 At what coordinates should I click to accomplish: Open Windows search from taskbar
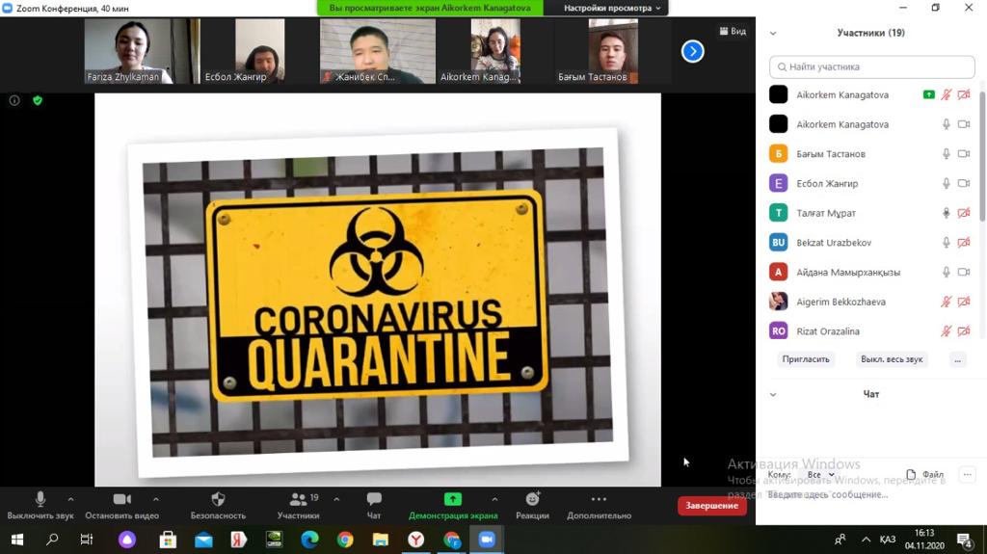point(52,541)
